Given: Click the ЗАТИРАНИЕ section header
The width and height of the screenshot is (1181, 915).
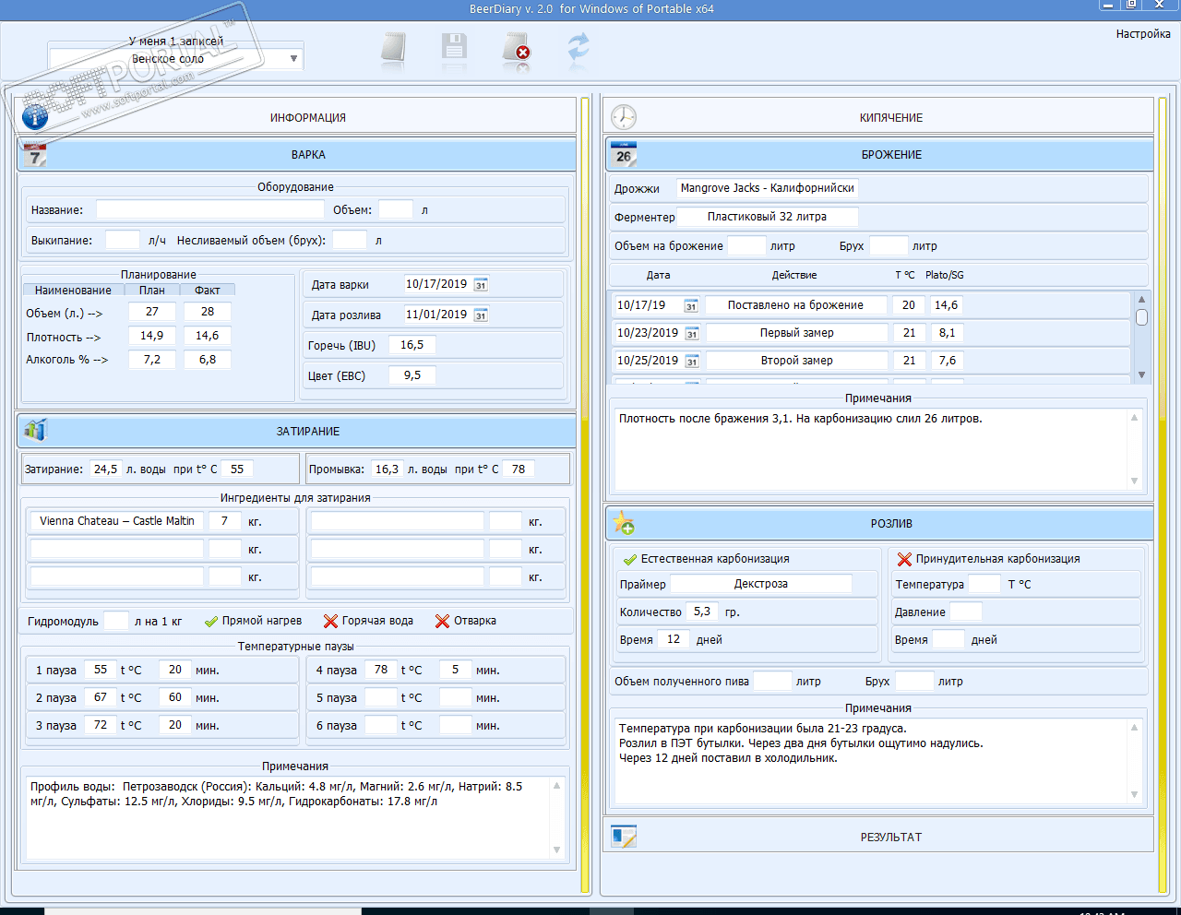Looking at the screenshot, I should pyautogui.click(x=307, y=431).
